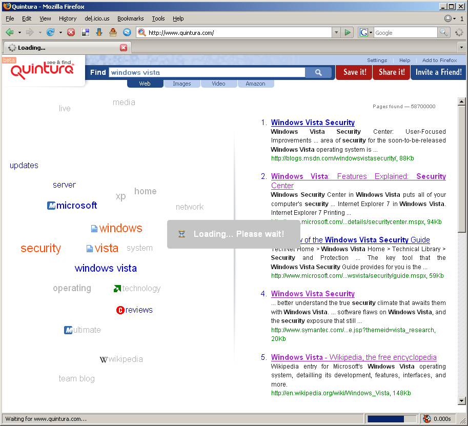Open the tab list dropdown arrow
Viewport: 468px width, 426px height.
click(461, 48)
